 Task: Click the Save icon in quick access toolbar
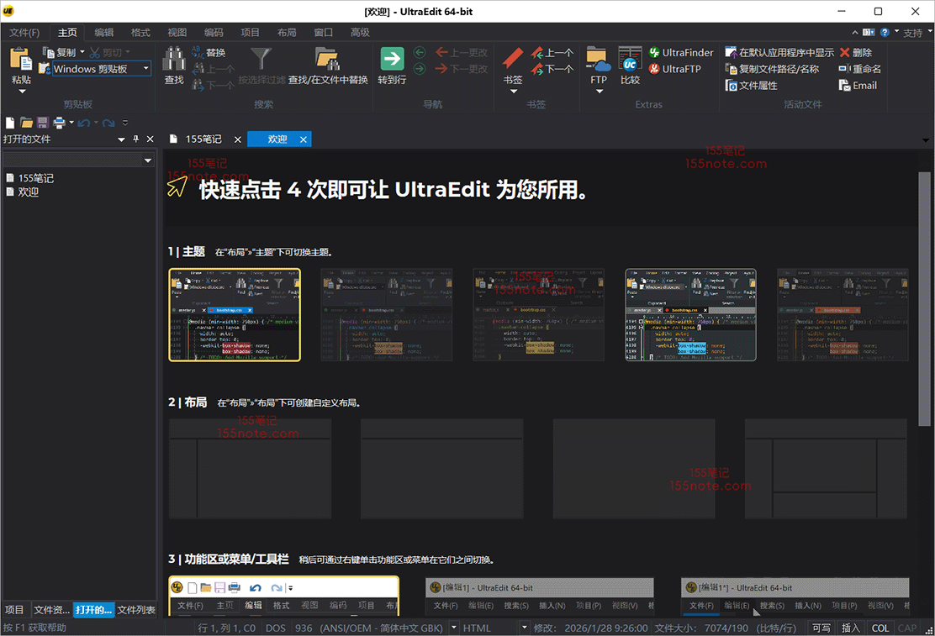[42, 123]
